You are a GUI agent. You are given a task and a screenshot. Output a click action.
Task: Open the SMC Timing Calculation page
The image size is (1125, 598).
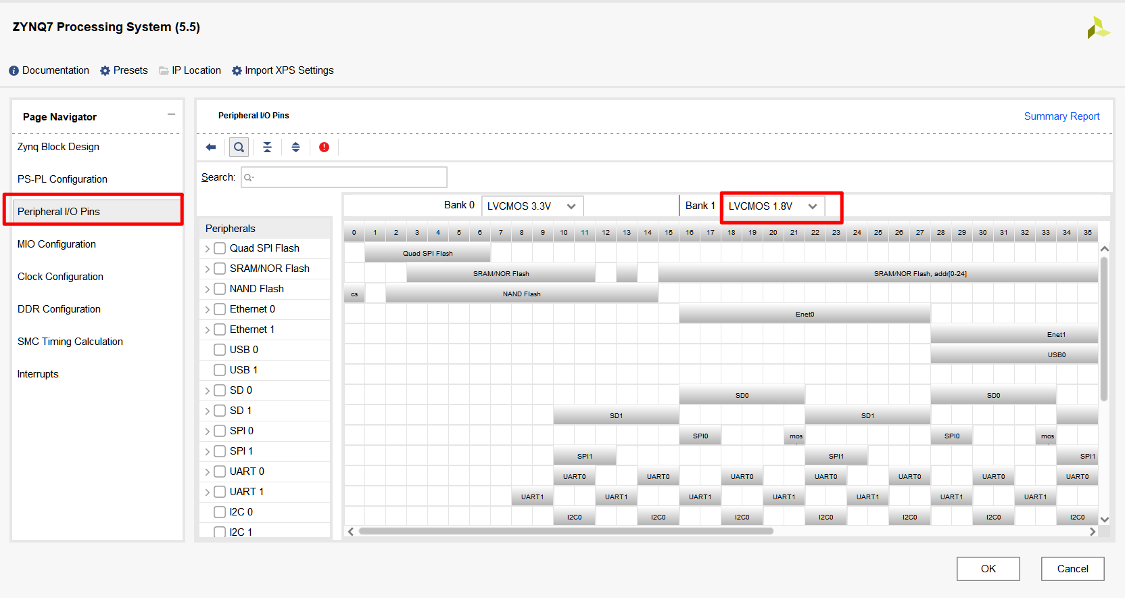tap(70, 342)
